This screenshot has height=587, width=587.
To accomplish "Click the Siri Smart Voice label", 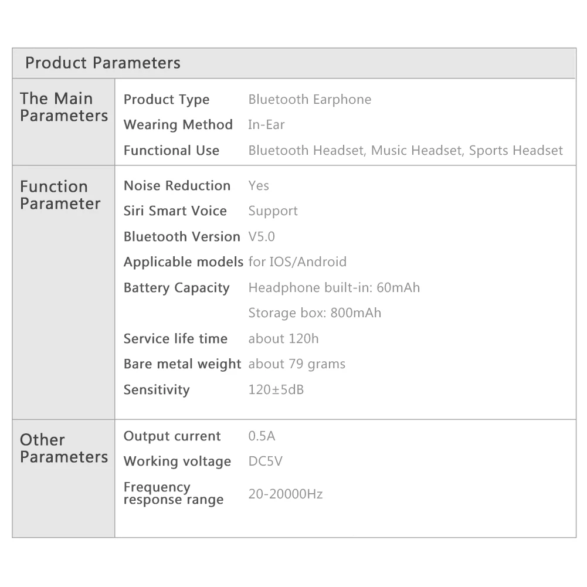I will click(175, 211).
